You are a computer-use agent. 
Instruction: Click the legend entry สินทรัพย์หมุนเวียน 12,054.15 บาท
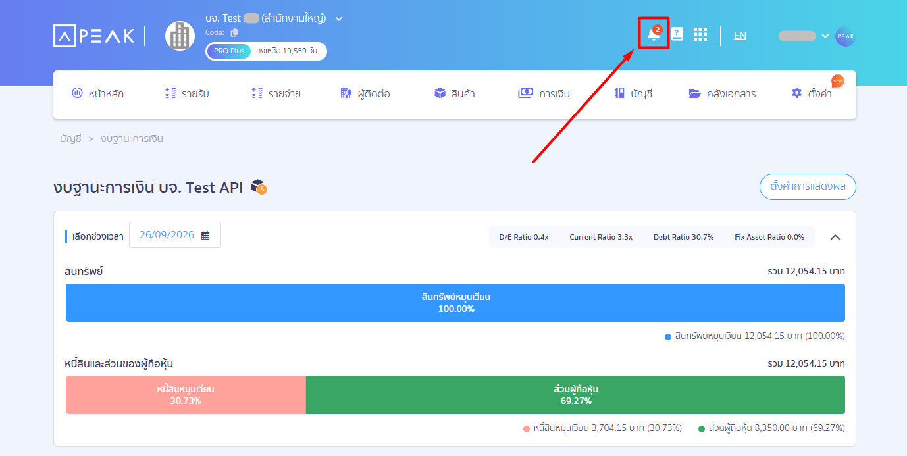(x=755, y=336)
